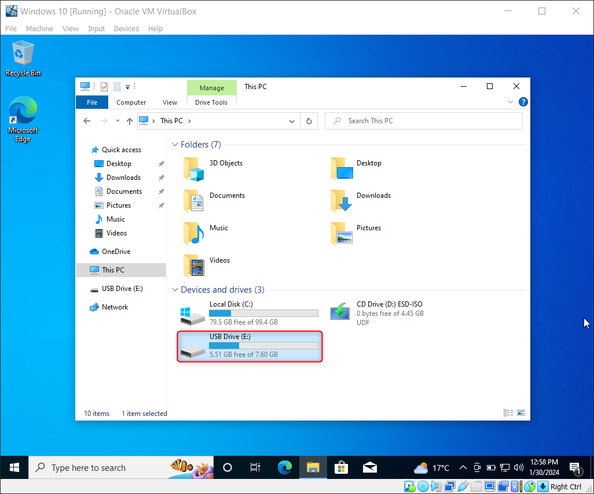Open the VirtualBox Input menu
594x494 pixels.
click(96, 29)
